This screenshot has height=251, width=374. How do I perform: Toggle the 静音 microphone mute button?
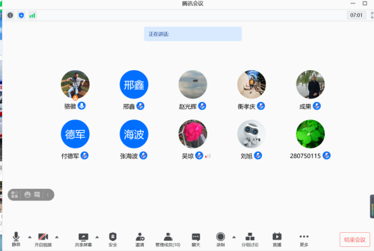click(x=16, y=239)
